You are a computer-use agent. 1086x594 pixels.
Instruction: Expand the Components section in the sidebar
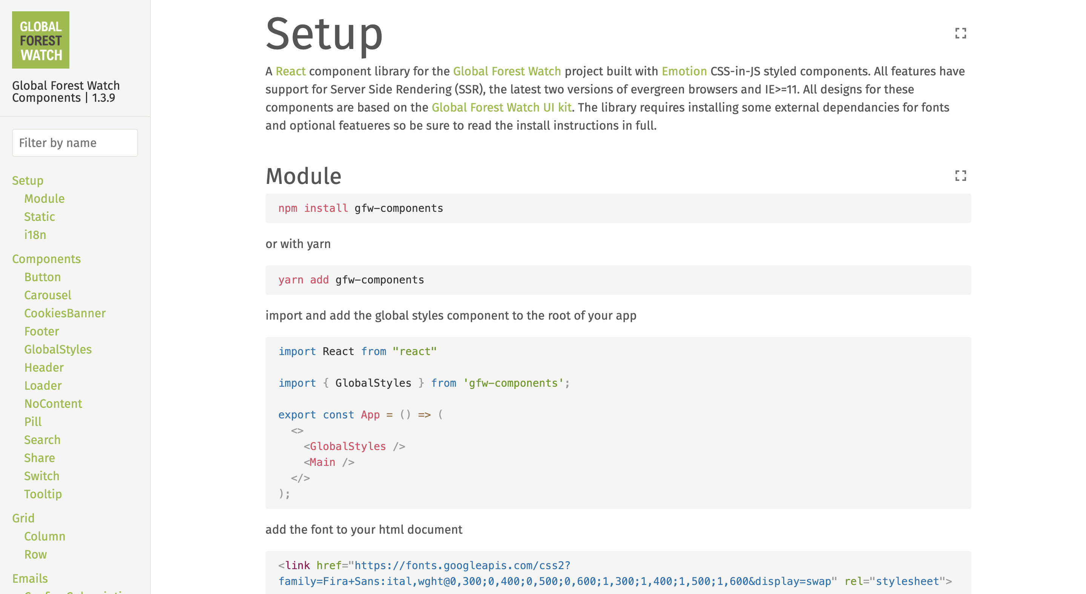pos(46,259)
